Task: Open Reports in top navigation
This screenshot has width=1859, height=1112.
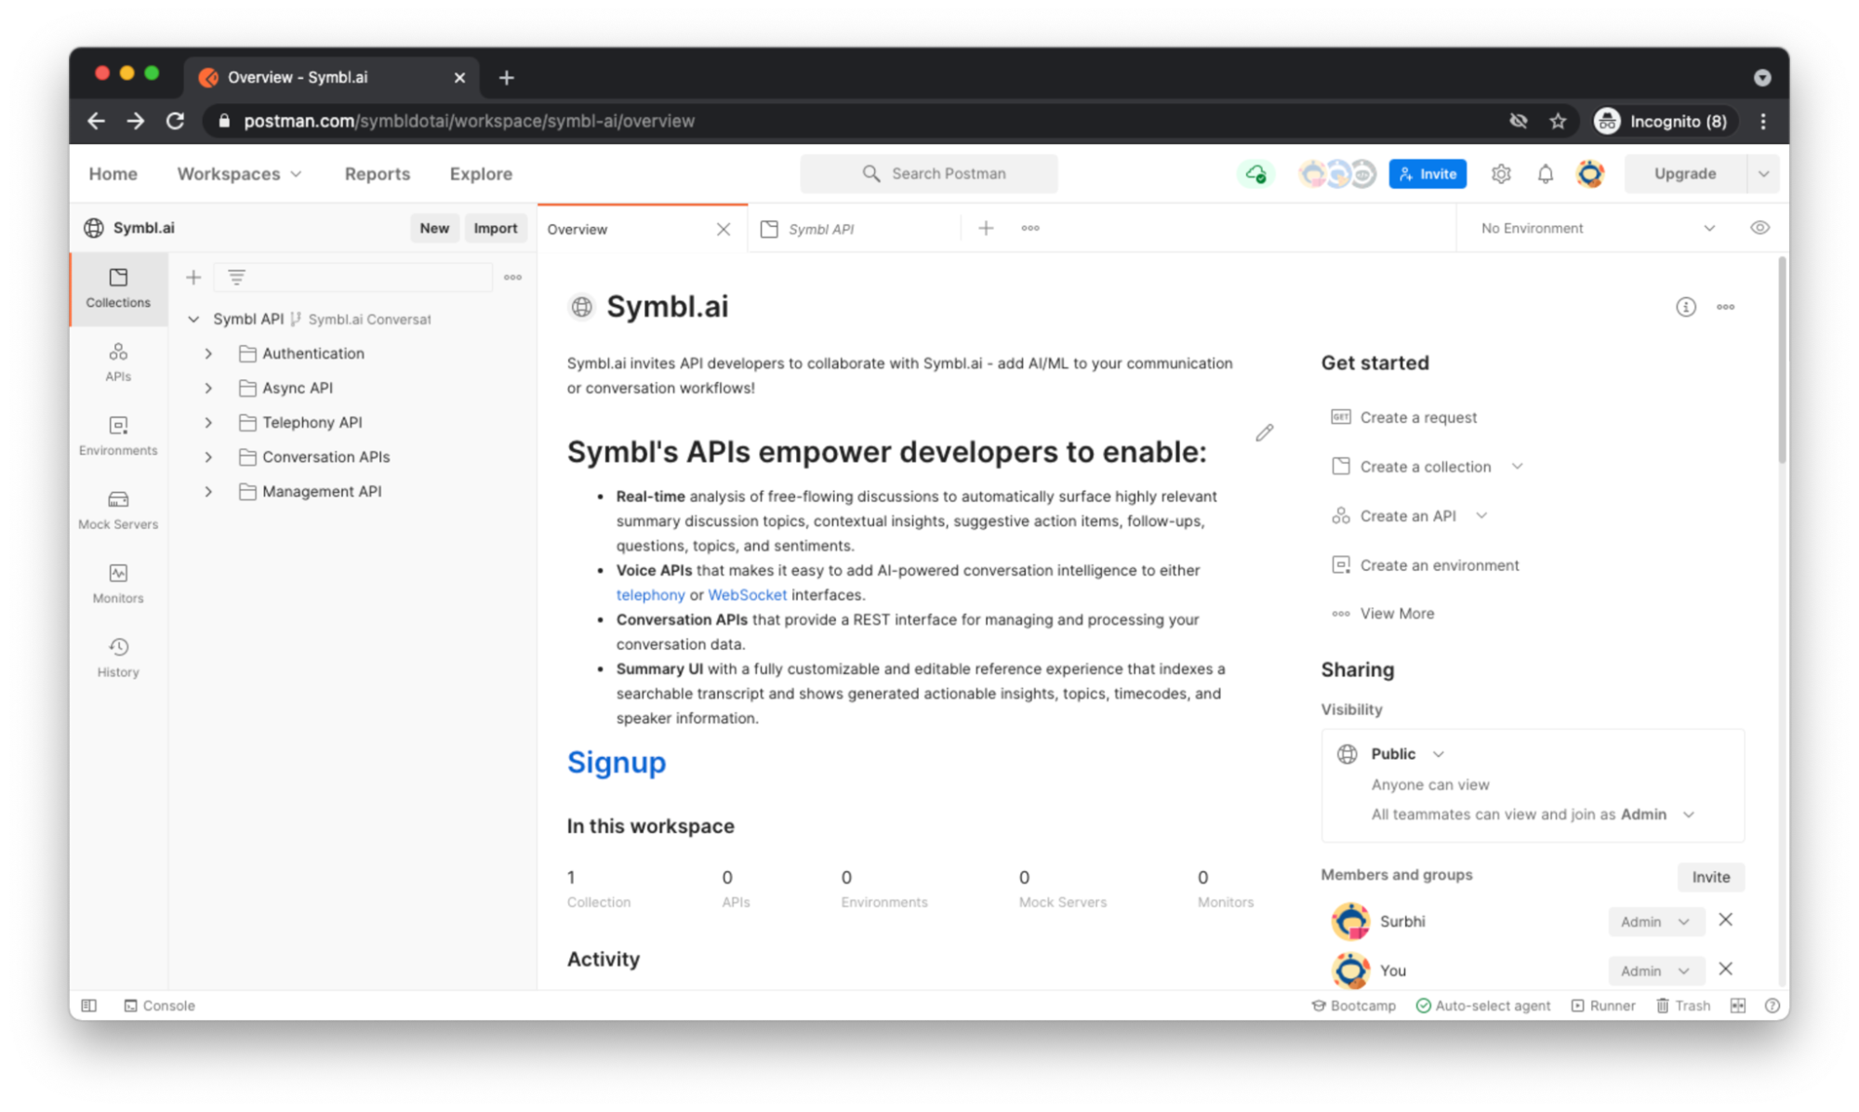Action: pyautogui.click(x=377, y=174)
